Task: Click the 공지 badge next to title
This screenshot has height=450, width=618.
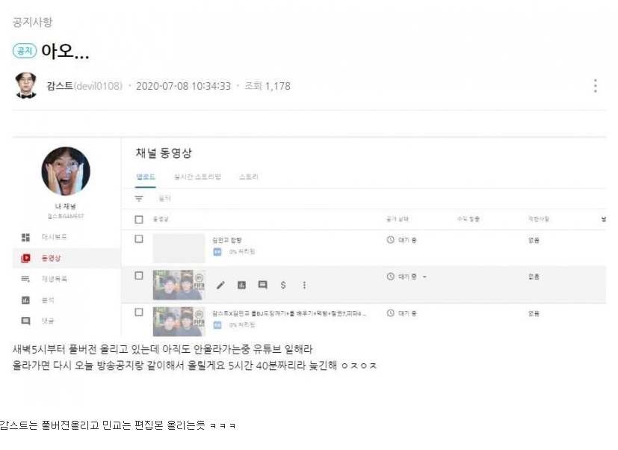Action: (x=25, y=51)
